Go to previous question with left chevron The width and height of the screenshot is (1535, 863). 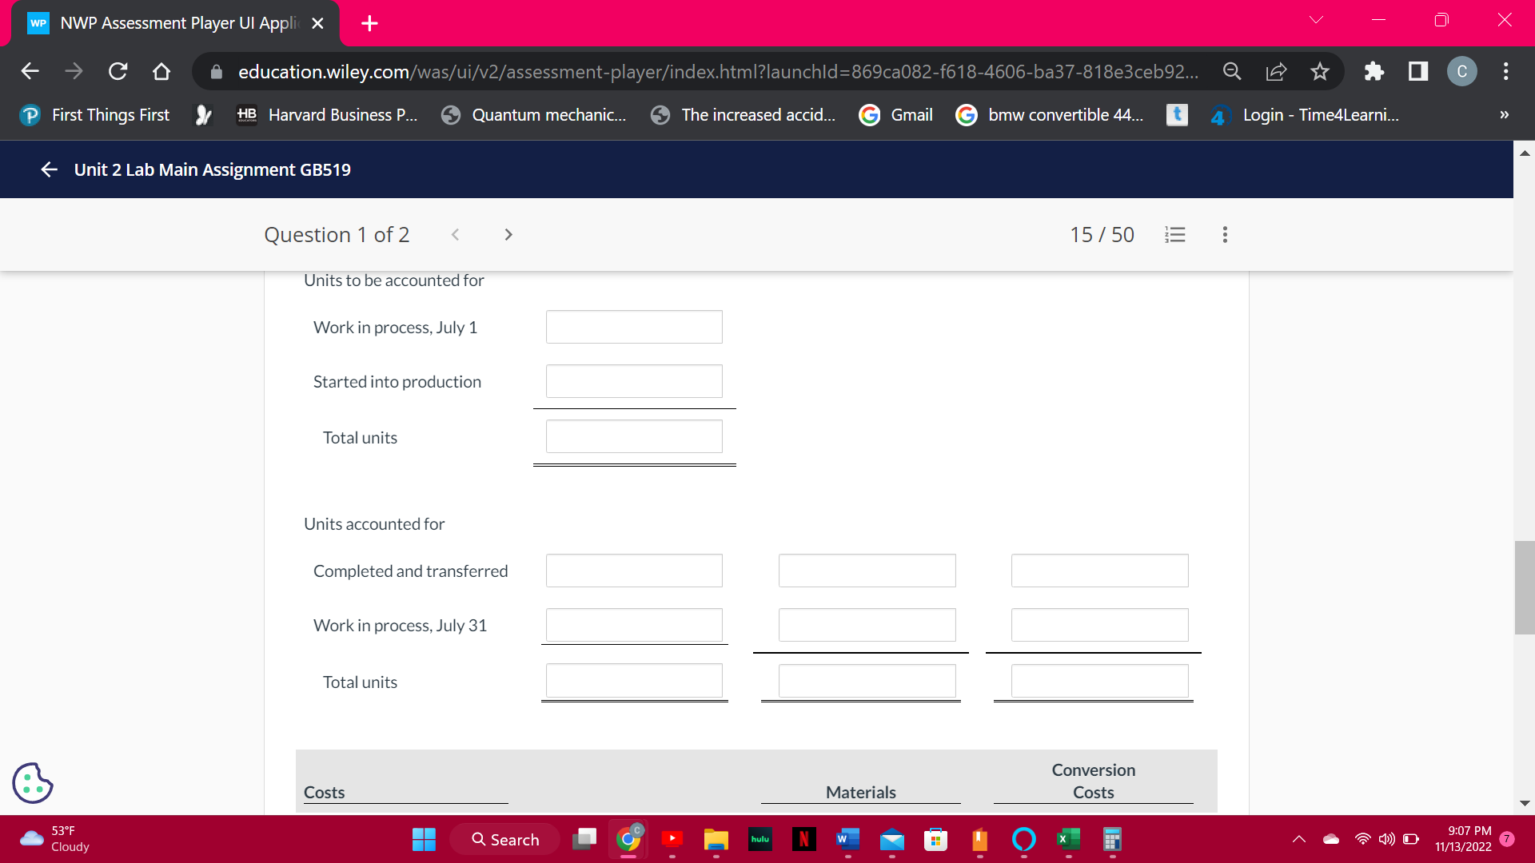[x=455, y=235]
